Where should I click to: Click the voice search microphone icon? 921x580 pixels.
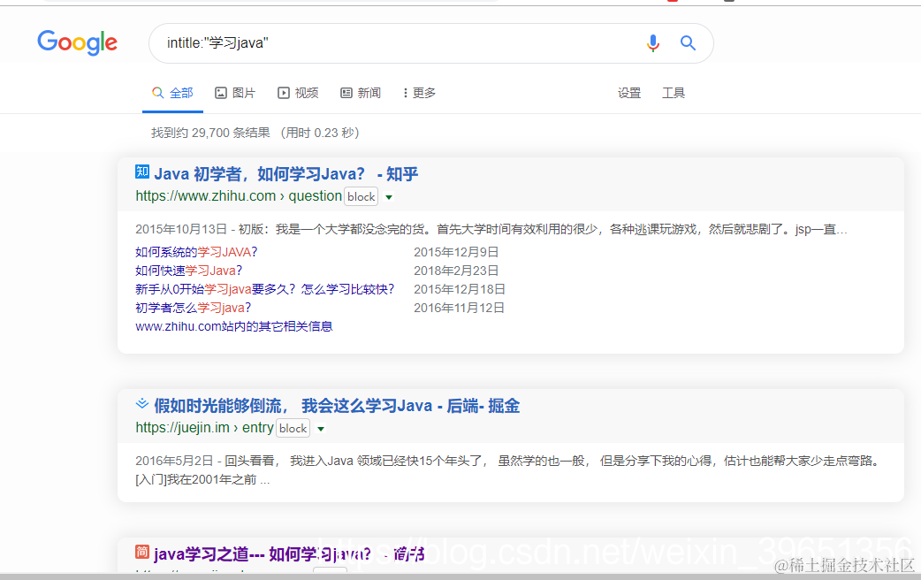(653, 42)
